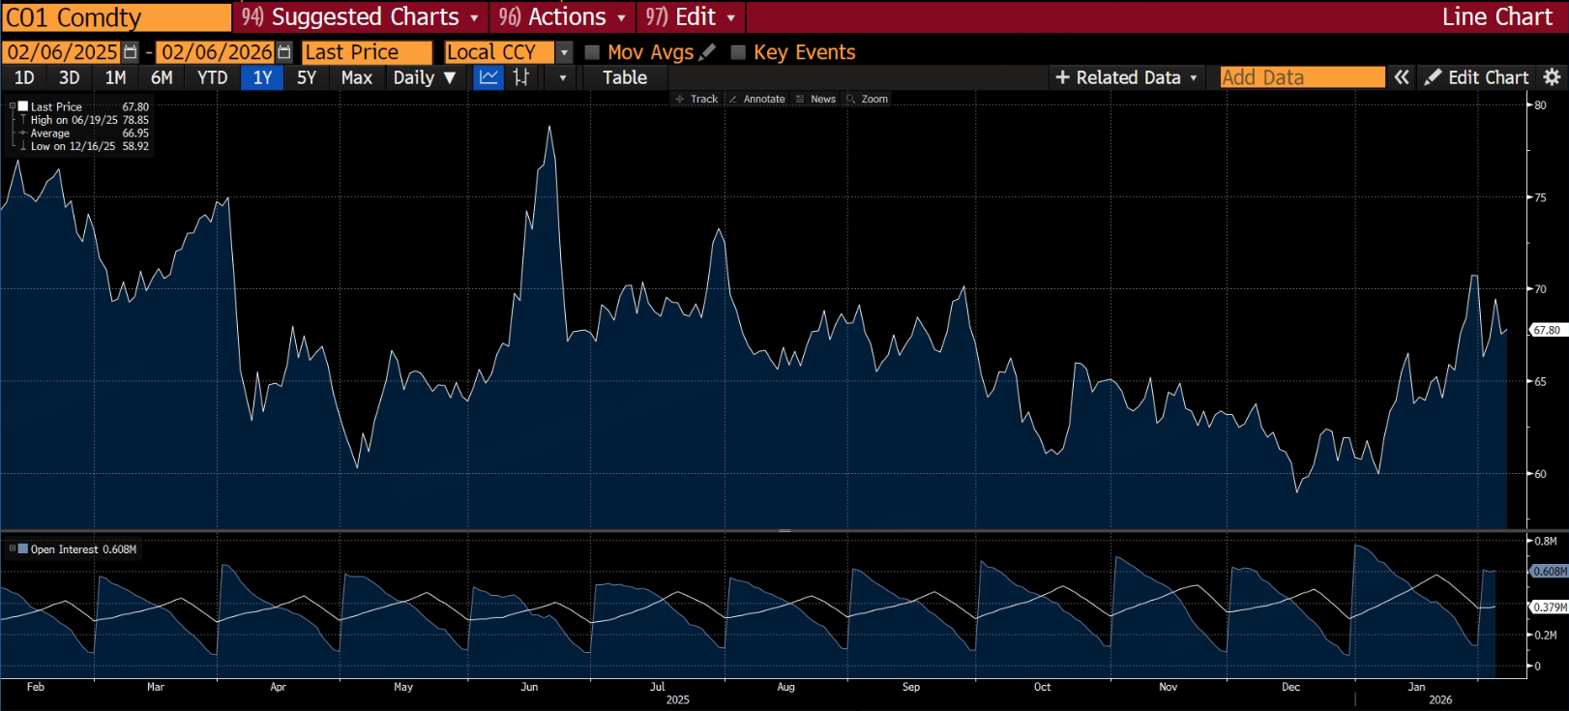
Task: Open the Related Data dropdown
Action: (1127, 77)
